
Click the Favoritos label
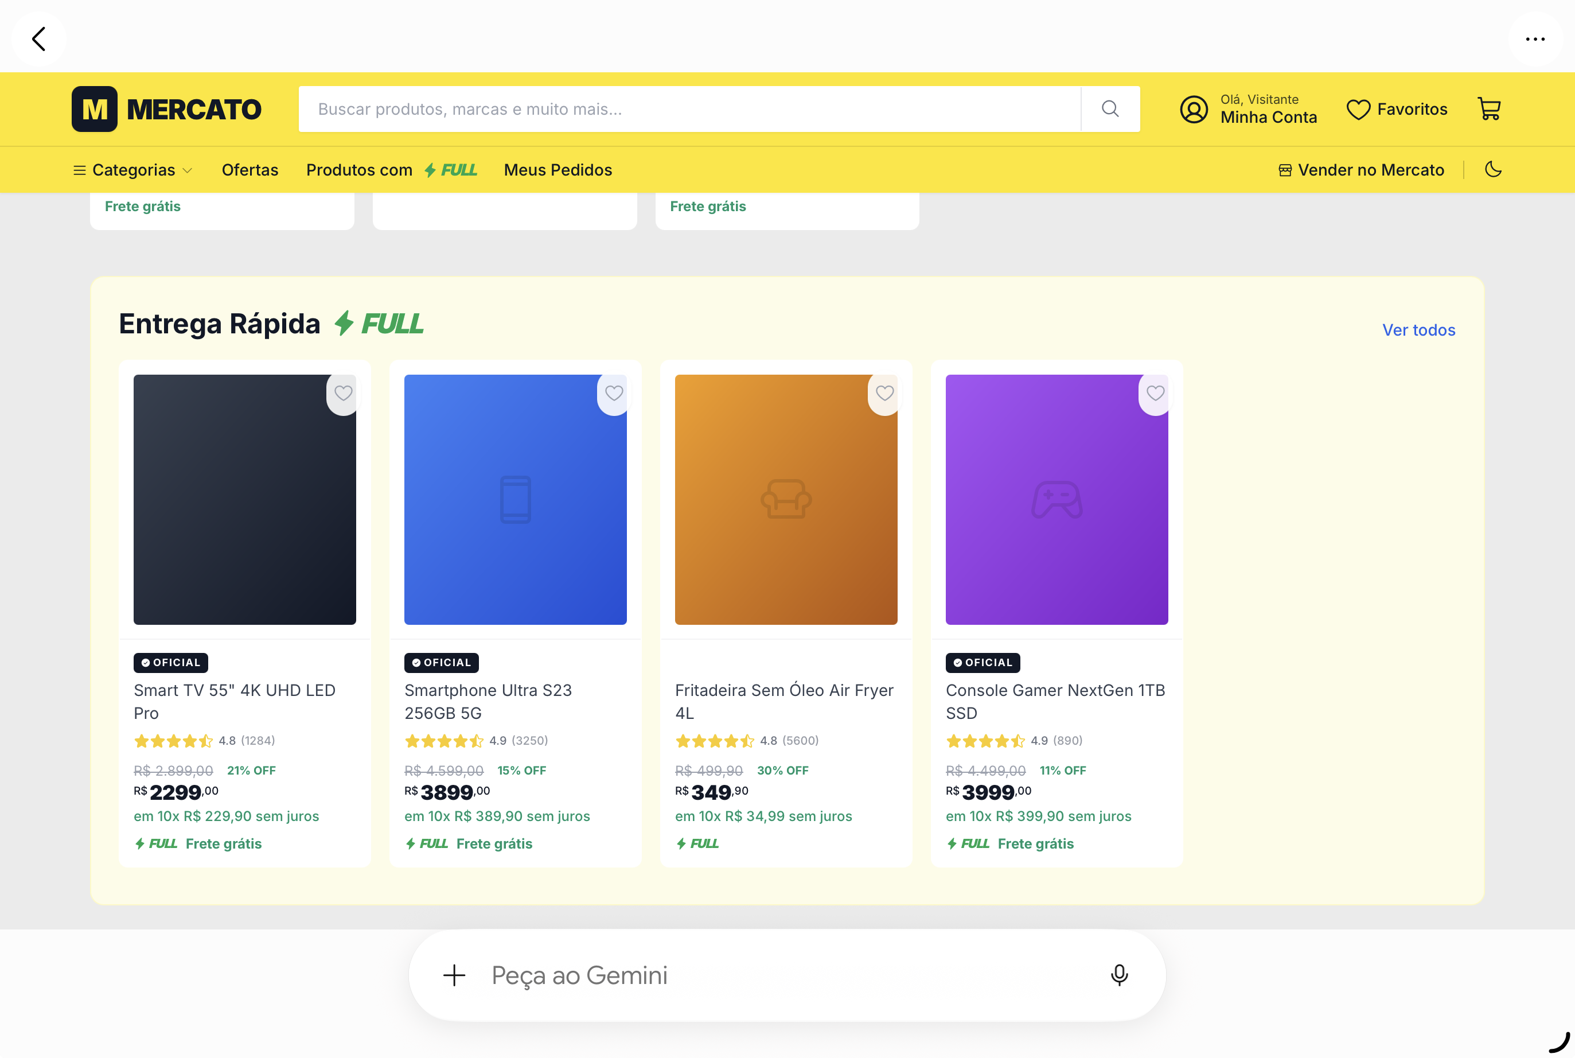1412,110
